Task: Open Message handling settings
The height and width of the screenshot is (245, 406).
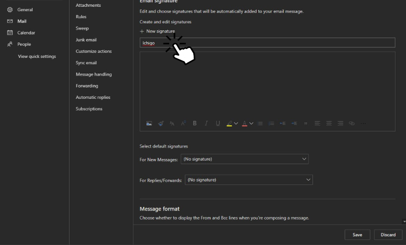Action: click(94, 75)
